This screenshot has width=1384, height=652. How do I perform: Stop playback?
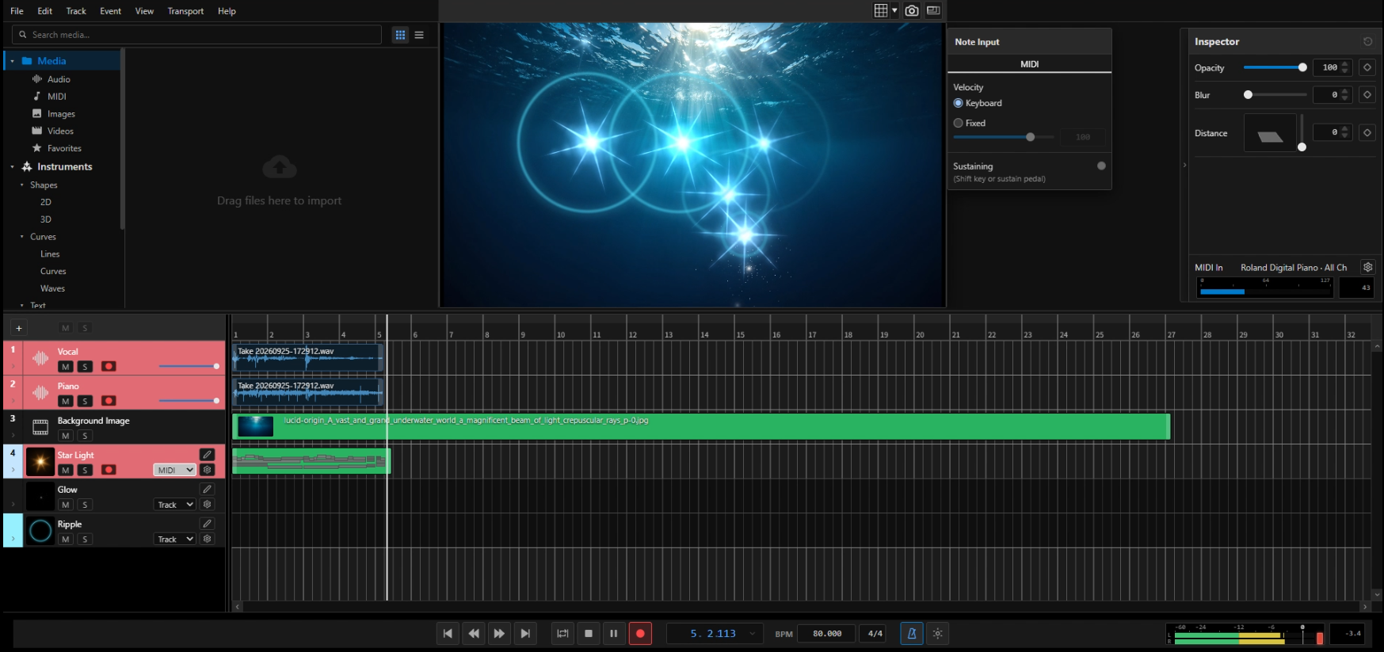[x=589, y=633]
